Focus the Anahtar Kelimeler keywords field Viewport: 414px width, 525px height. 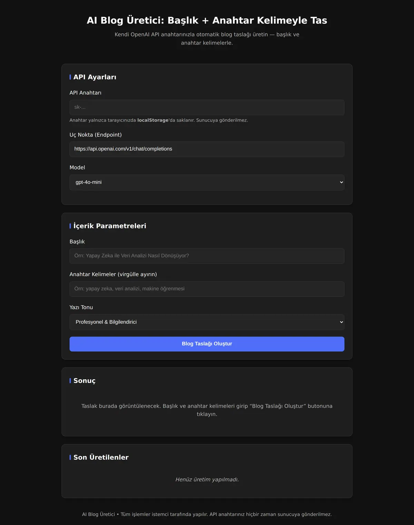[x=207, y=289]
